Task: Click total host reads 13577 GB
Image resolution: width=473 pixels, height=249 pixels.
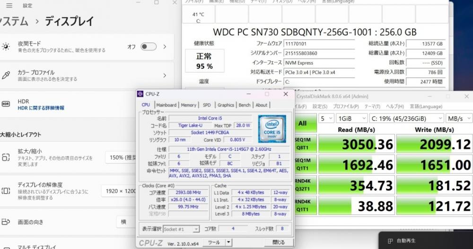Action: coord(426,44)
